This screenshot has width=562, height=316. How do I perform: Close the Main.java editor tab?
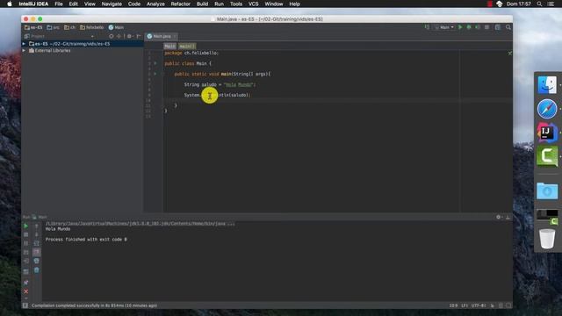[175, 36]
